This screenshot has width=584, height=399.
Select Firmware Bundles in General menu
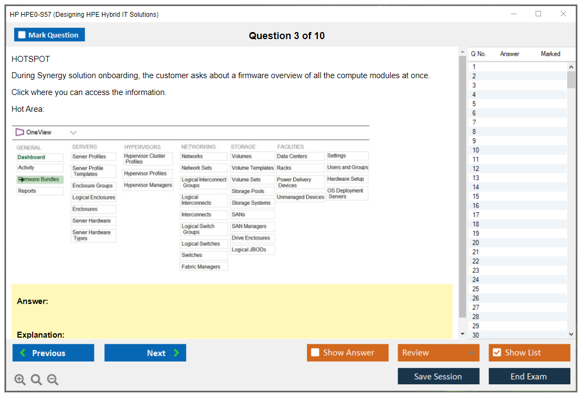click(x=40, y=179)
